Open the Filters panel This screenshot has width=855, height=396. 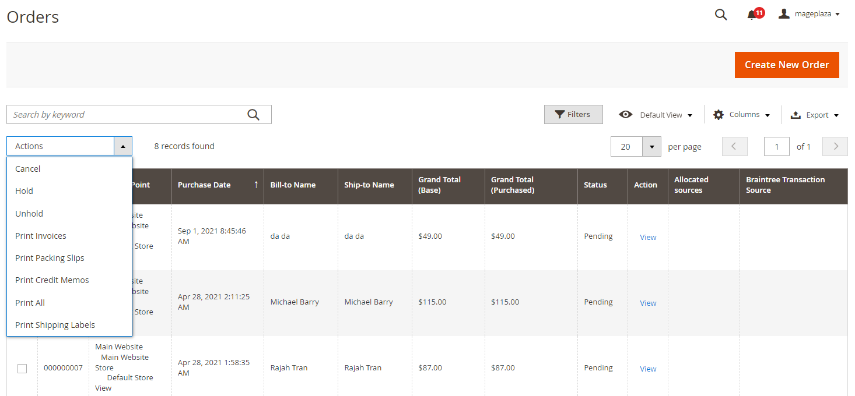pos(573,115)
